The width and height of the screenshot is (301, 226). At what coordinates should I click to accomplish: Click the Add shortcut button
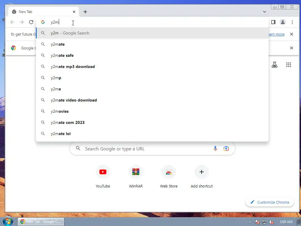202,177
